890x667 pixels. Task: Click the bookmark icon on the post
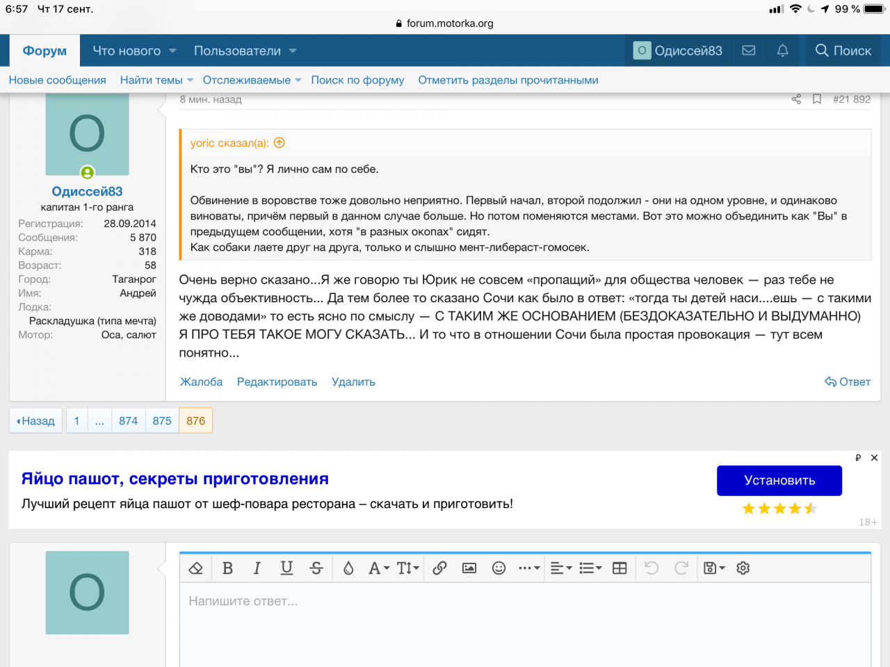(x=817, y=99)
